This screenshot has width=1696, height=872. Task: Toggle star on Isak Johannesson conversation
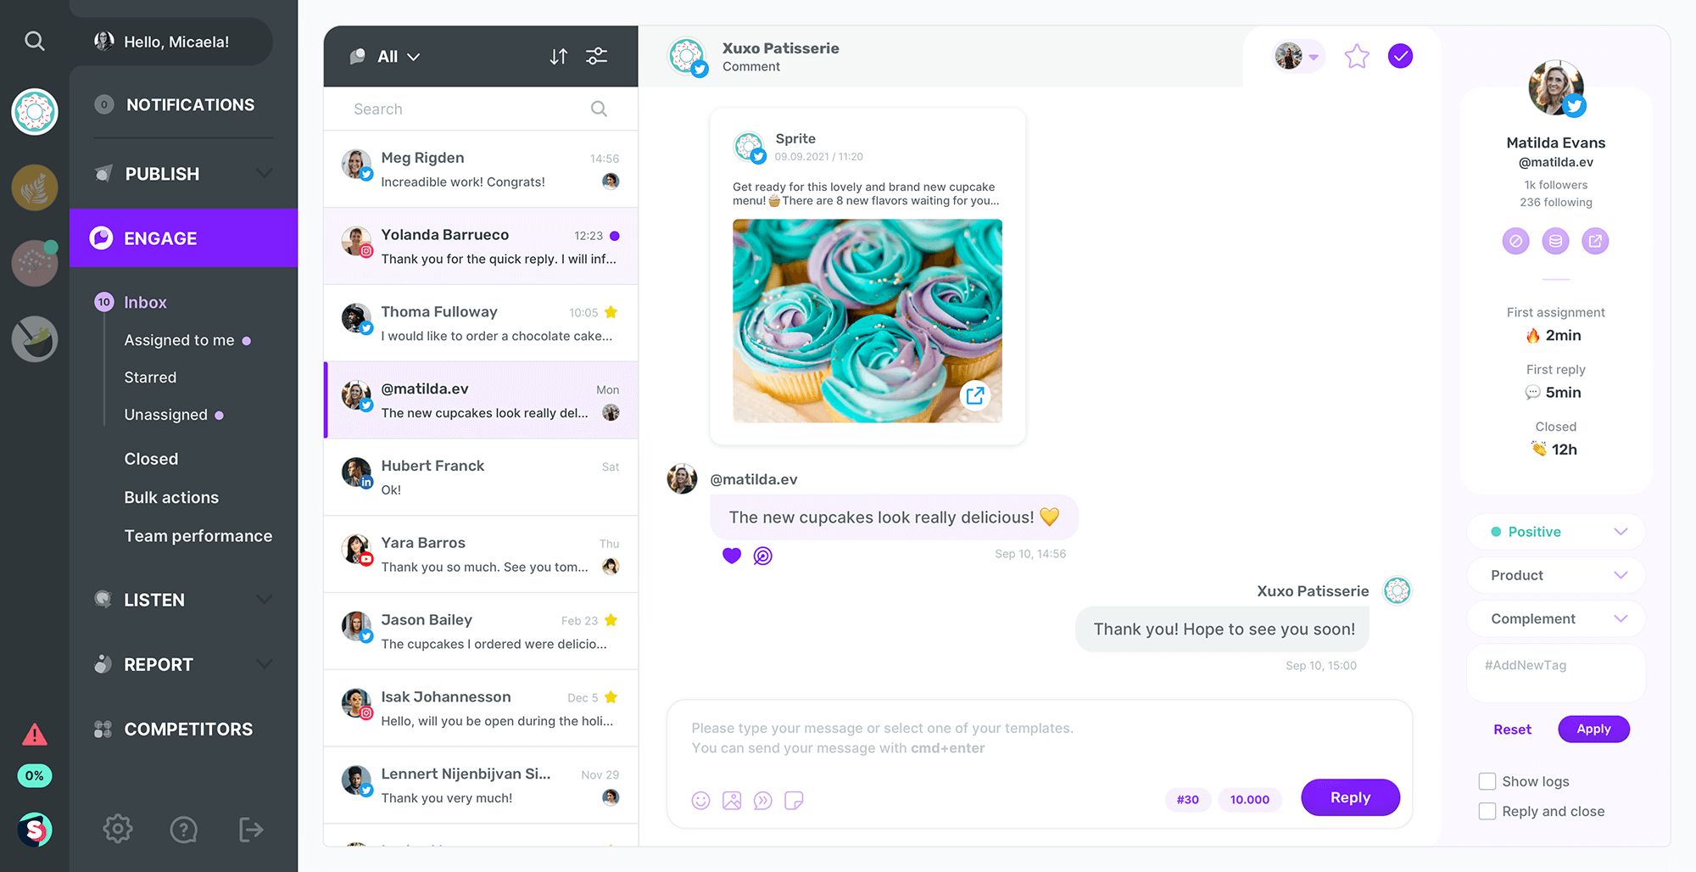click(611, 697)
